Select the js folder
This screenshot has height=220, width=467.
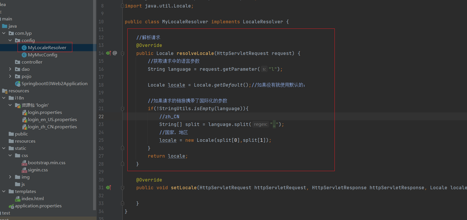point(23,184)
